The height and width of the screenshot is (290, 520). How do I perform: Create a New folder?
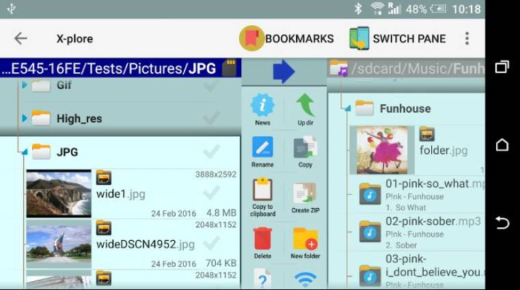(305, 239)
